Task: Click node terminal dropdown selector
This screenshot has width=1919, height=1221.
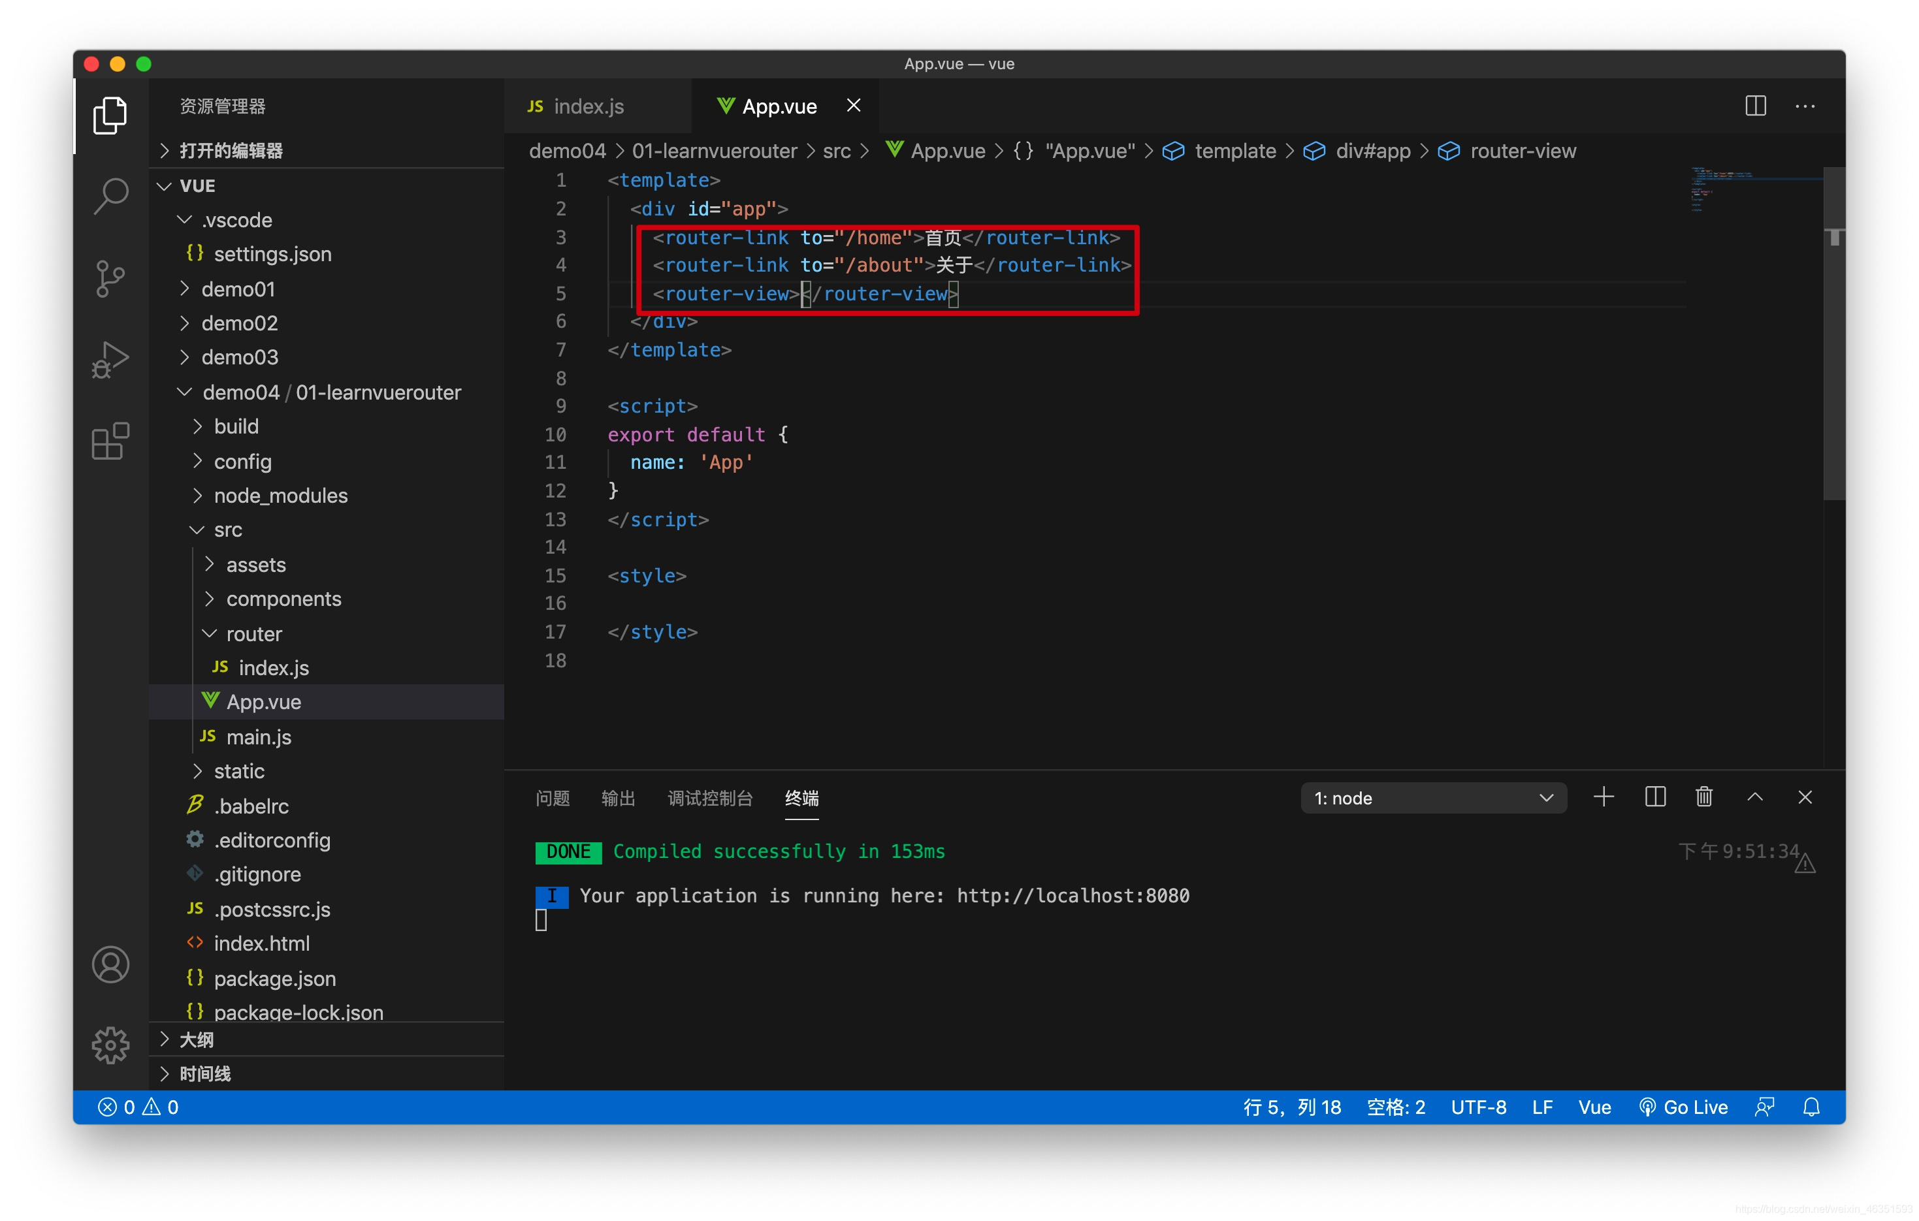Action: (x=1425, y=799)
